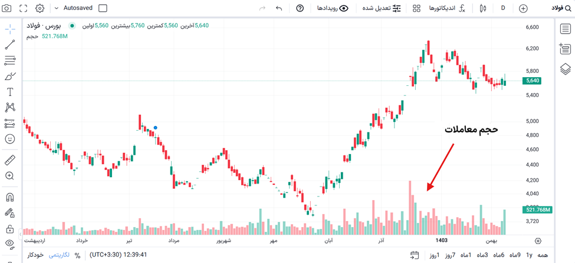Toggle logarithmic scale لگاریتمی
Image resolution: width=575 pixels, height=263 pixels.
point(58,255)
